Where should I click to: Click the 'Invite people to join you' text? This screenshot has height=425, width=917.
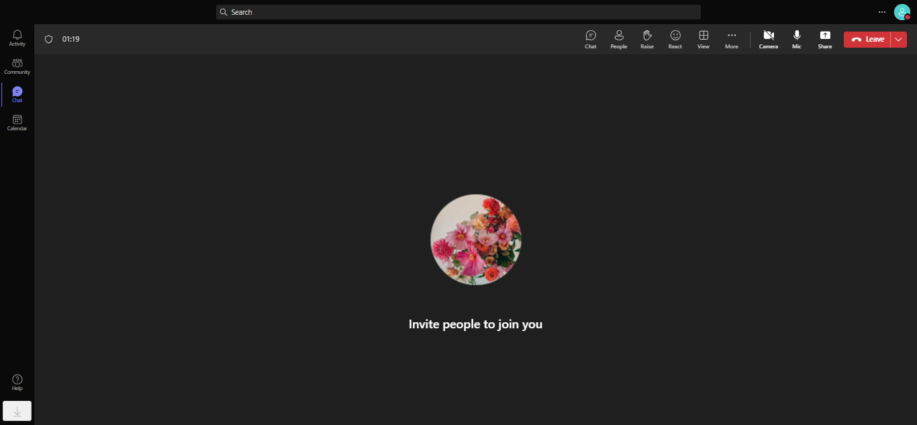[x=475, y=324]
